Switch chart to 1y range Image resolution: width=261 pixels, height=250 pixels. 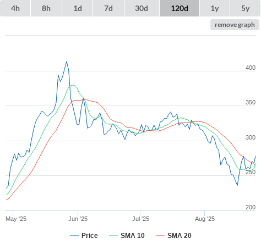pos(215,8)
